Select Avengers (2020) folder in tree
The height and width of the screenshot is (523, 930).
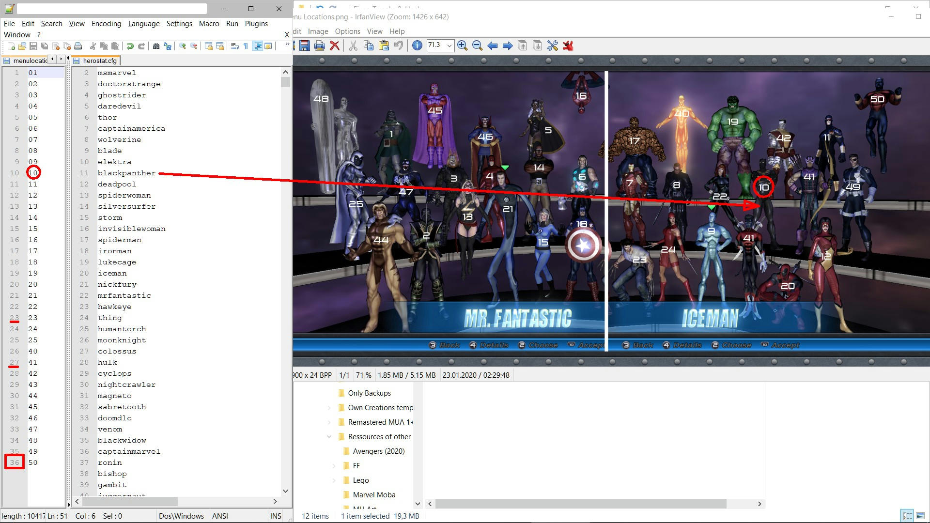tap(378, 451)
